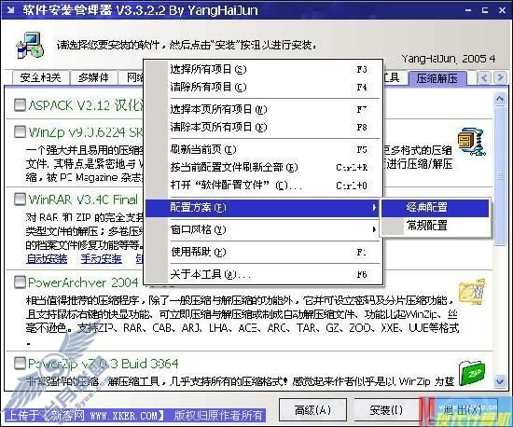Click the scrollbar up arrow

tap(500, 98)
